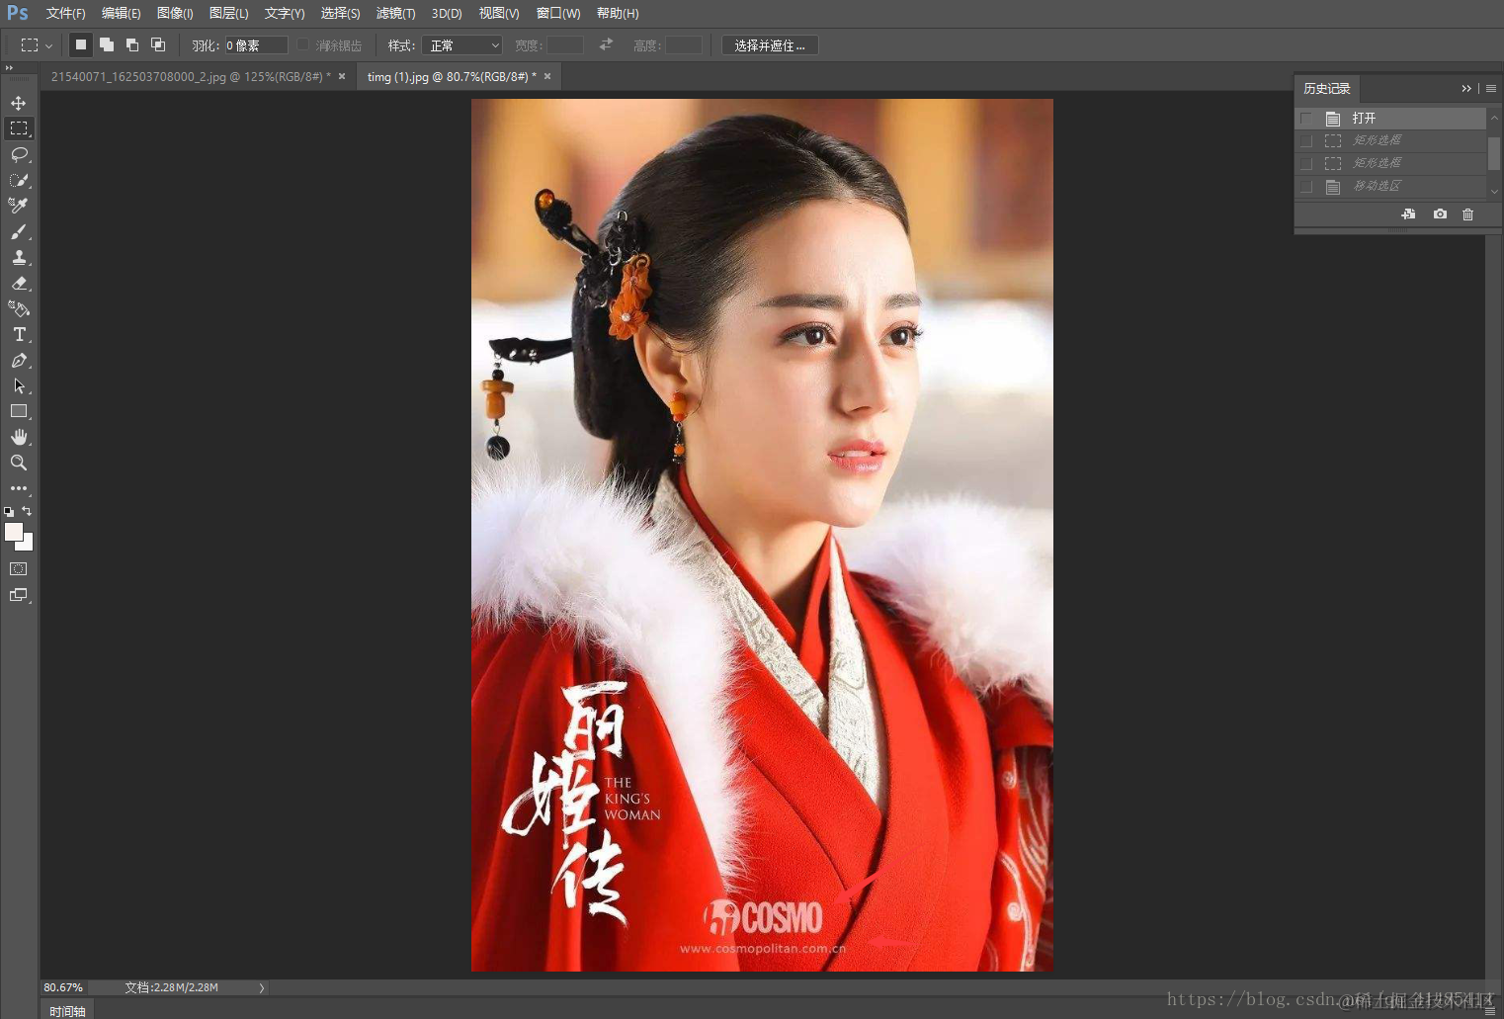The height and width of the screenshot is (1019, 1504).
Task: Collapse History panel with double arrows
Action: click(1466, 89)
